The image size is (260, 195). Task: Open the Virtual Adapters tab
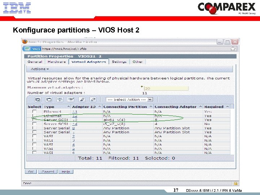pos(89,62)
